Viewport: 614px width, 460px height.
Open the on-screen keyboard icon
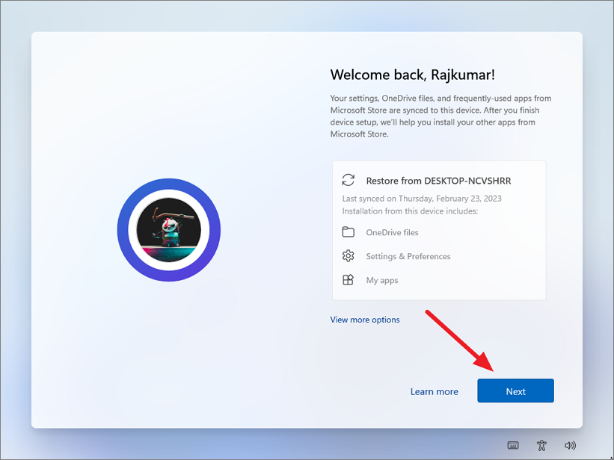(513, 445)
